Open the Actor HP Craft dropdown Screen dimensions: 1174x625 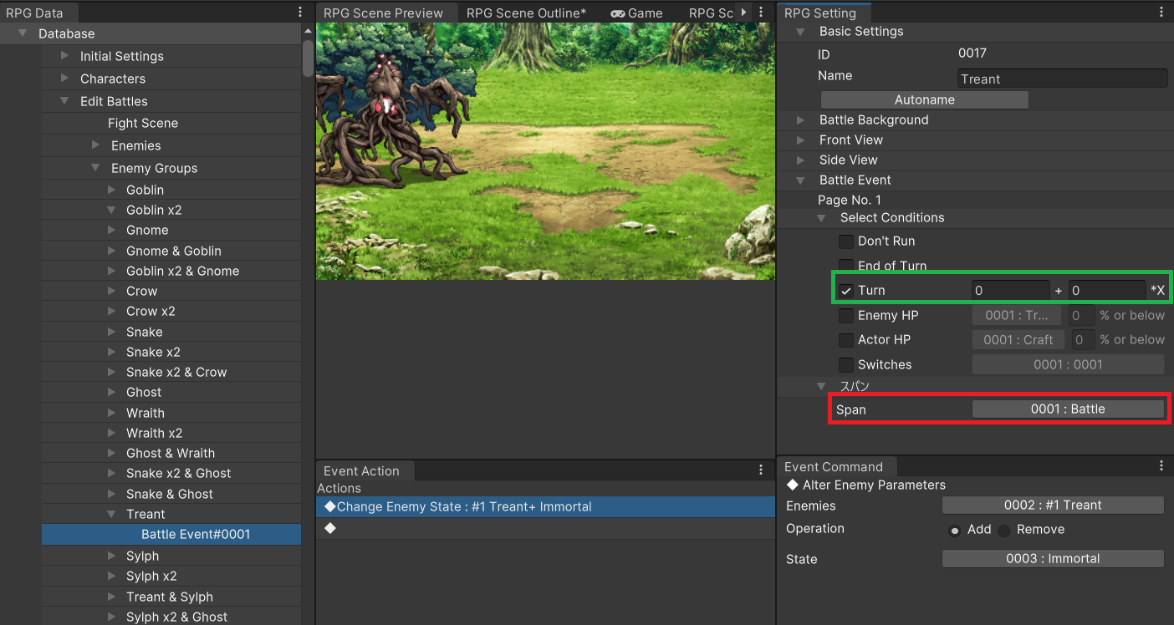[1018, 339]
